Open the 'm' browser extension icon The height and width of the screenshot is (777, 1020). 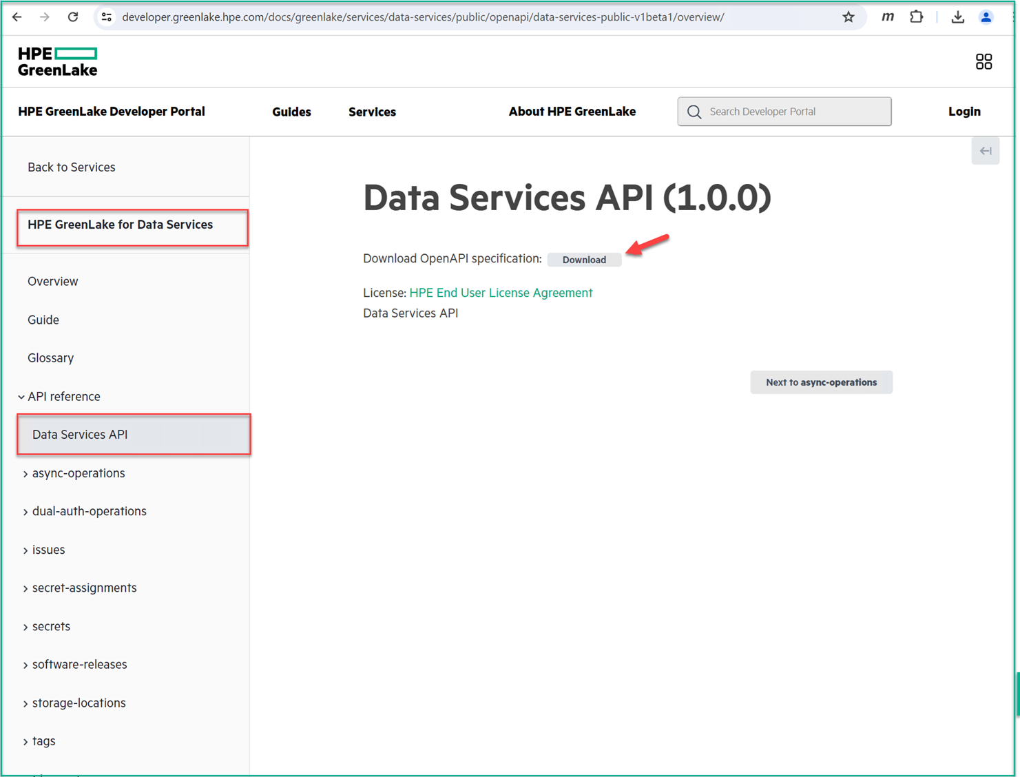click(x=888, y=17)
